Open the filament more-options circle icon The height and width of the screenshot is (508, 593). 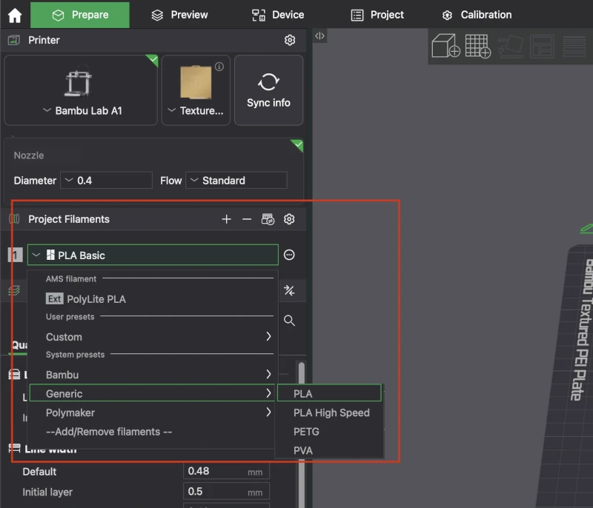pos(289,255)
